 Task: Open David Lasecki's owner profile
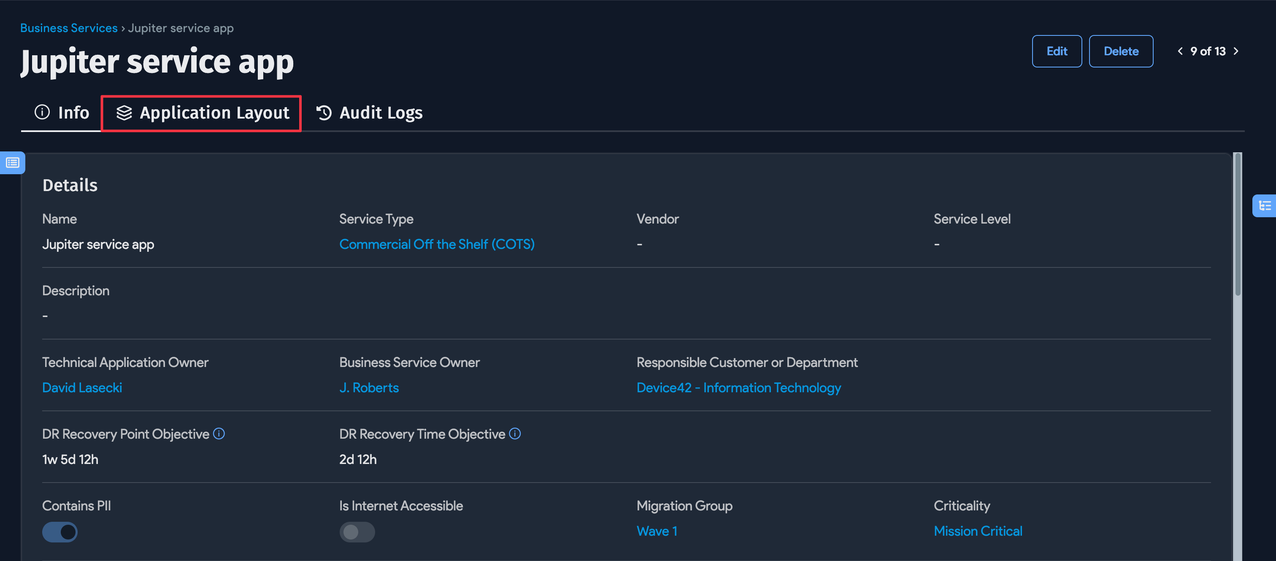click(82, 387)
